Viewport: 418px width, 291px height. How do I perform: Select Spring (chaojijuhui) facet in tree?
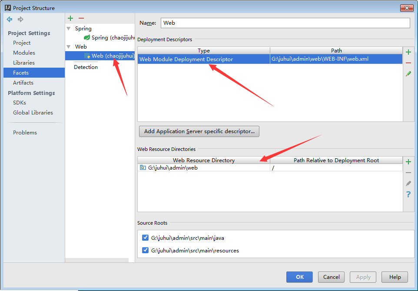pyautogui.click(x=109, y=37)
